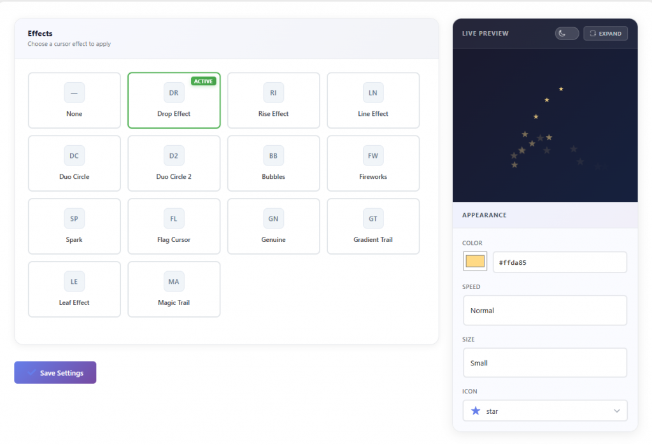Click the ACTIVE badge on Drop Effect
Image resolution: width=652 pixels, height=445 pixels.
point(203,81)
